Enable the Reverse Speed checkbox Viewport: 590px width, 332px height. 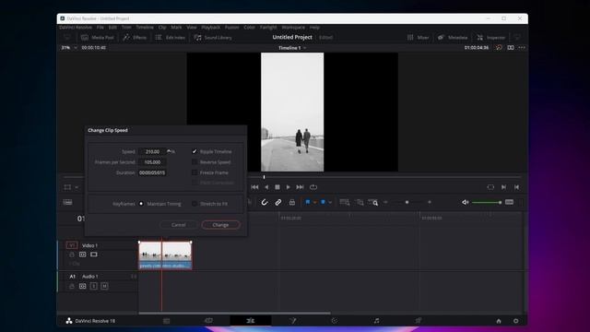click(195, 162)
